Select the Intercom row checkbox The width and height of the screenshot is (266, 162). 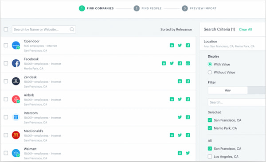click(6, 117)
